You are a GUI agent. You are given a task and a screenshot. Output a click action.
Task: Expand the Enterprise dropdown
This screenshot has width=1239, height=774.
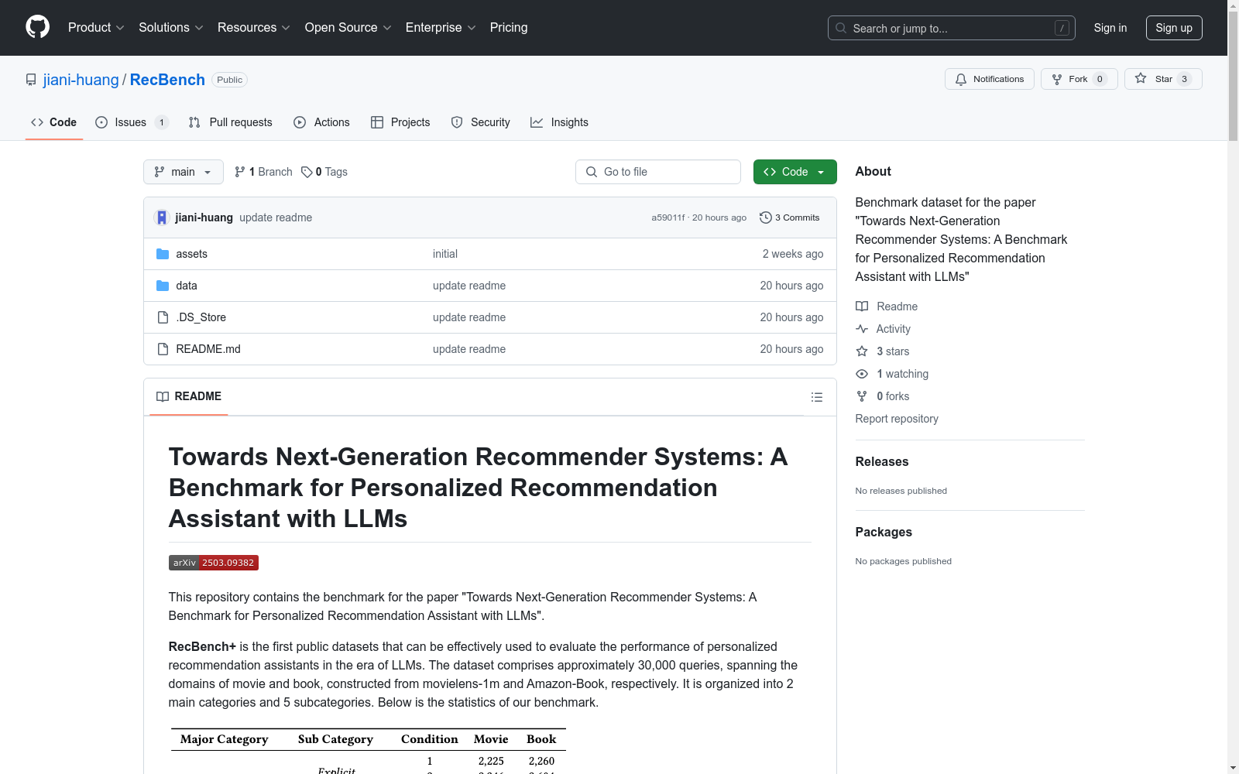[441, 28]
